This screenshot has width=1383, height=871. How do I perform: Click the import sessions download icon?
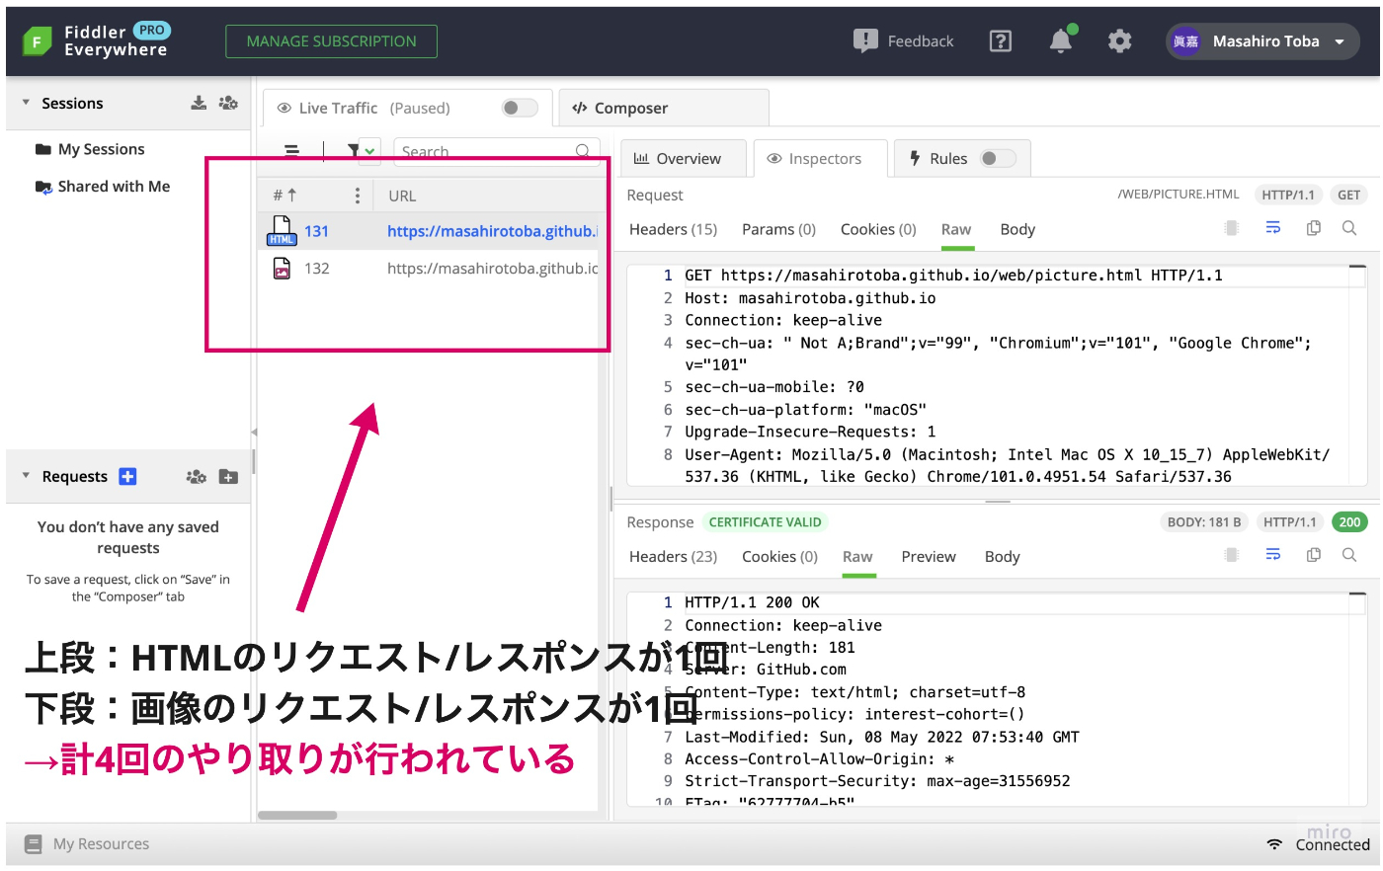point(199,103)
